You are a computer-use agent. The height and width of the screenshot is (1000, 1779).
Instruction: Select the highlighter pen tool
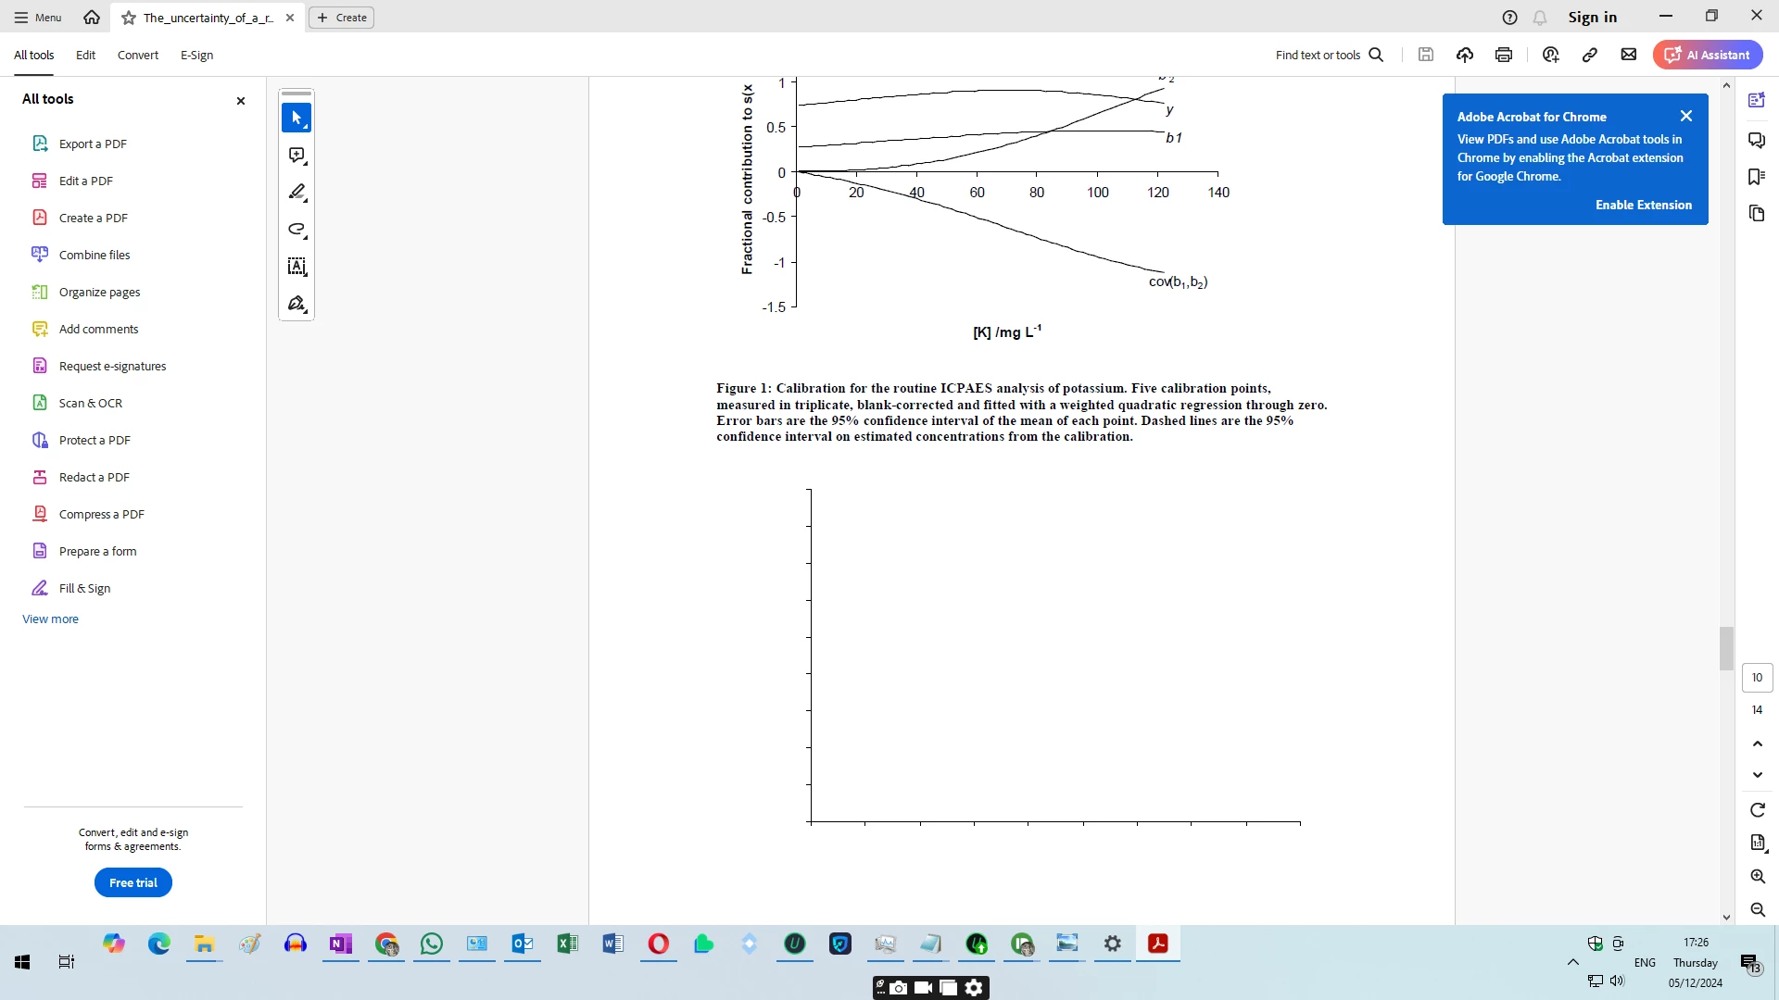click(x=296, y=193)
